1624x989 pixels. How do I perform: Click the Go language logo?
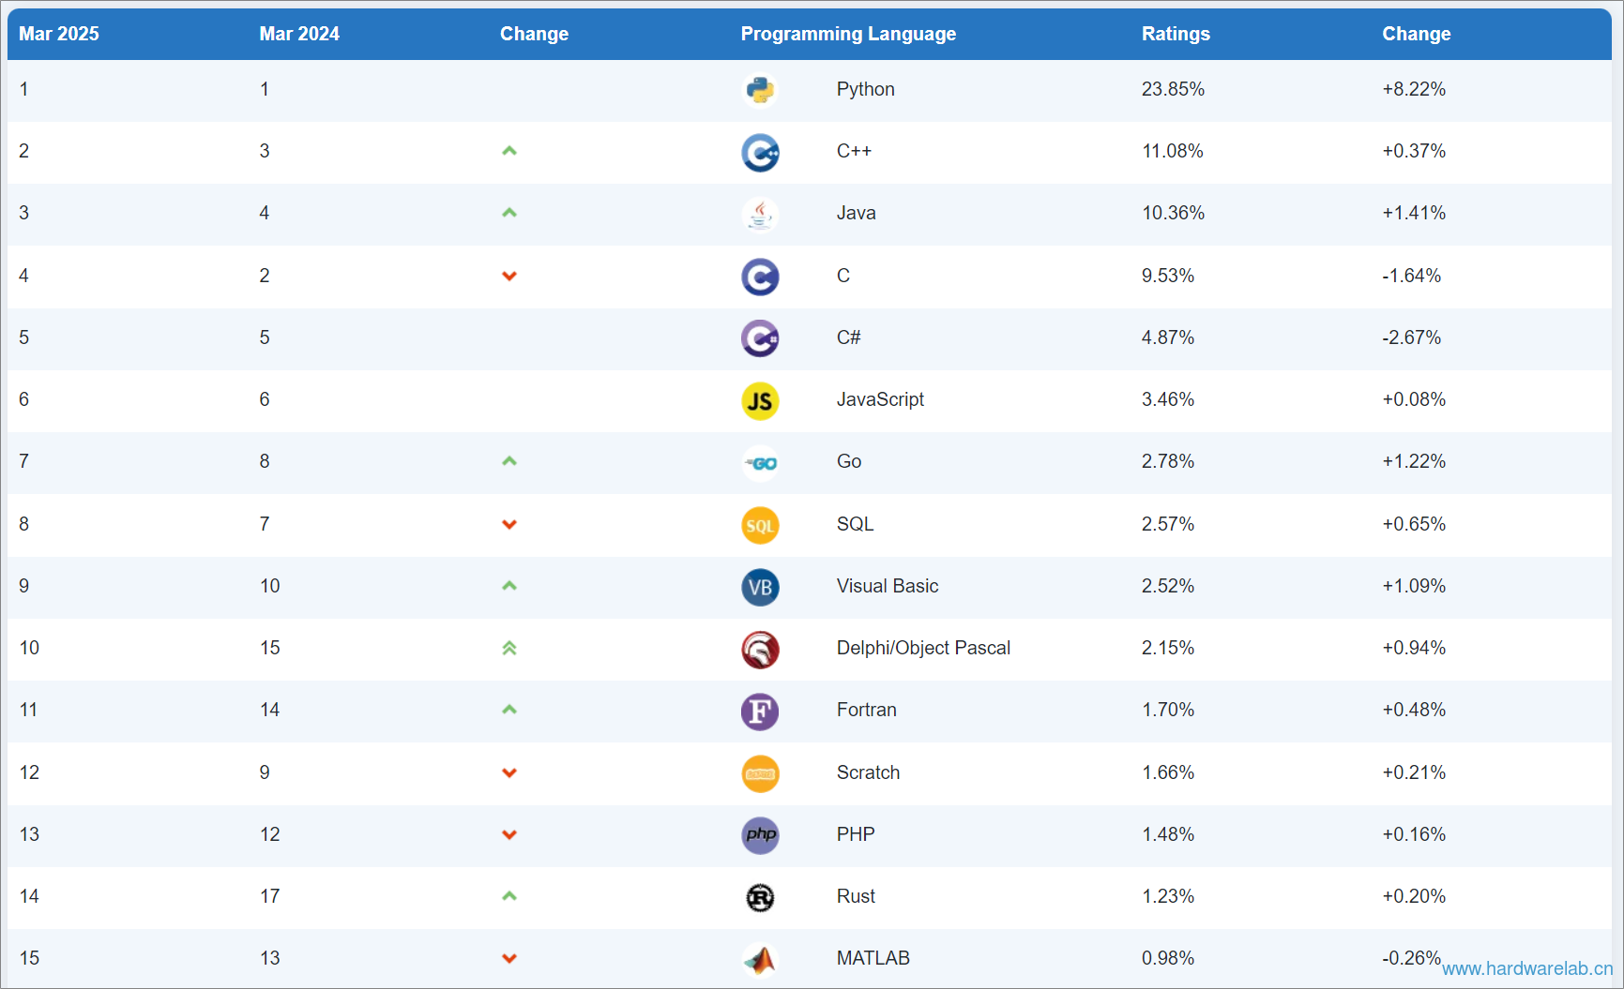[760, 462]
